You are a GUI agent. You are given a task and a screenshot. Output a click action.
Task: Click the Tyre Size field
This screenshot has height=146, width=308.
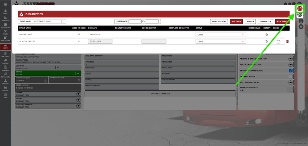click(122, 63)
